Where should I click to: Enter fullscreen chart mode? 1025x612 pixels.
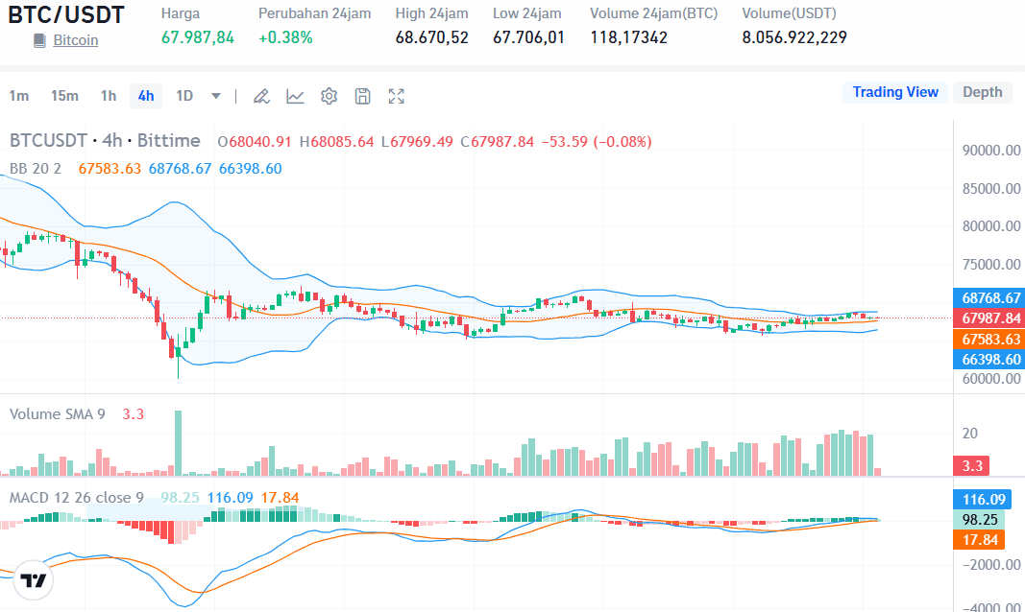pyautogui.click(x=396, y=96)
